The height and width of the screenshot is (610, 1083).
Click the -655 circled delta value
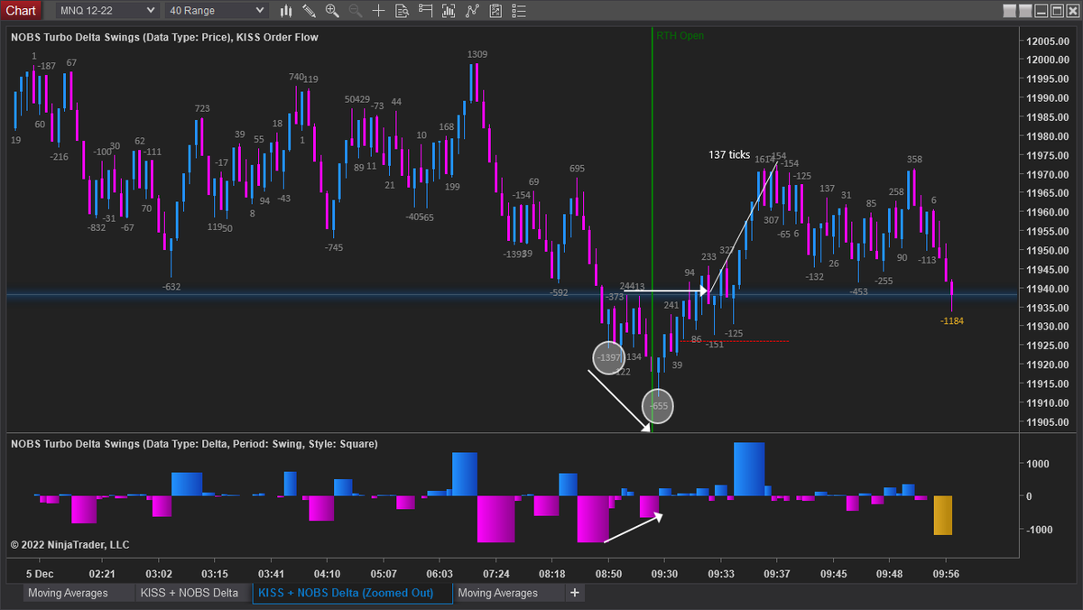coord(658,406)
